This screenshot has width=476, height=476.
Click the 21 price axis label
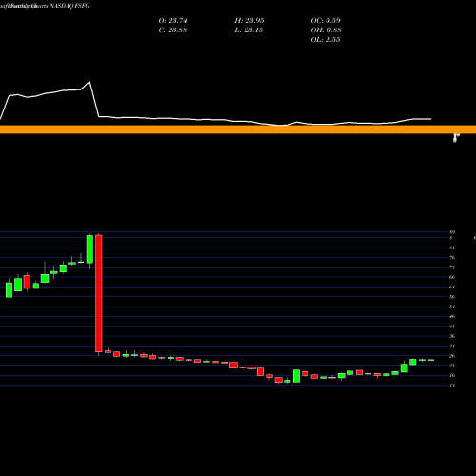pos(452,366)
